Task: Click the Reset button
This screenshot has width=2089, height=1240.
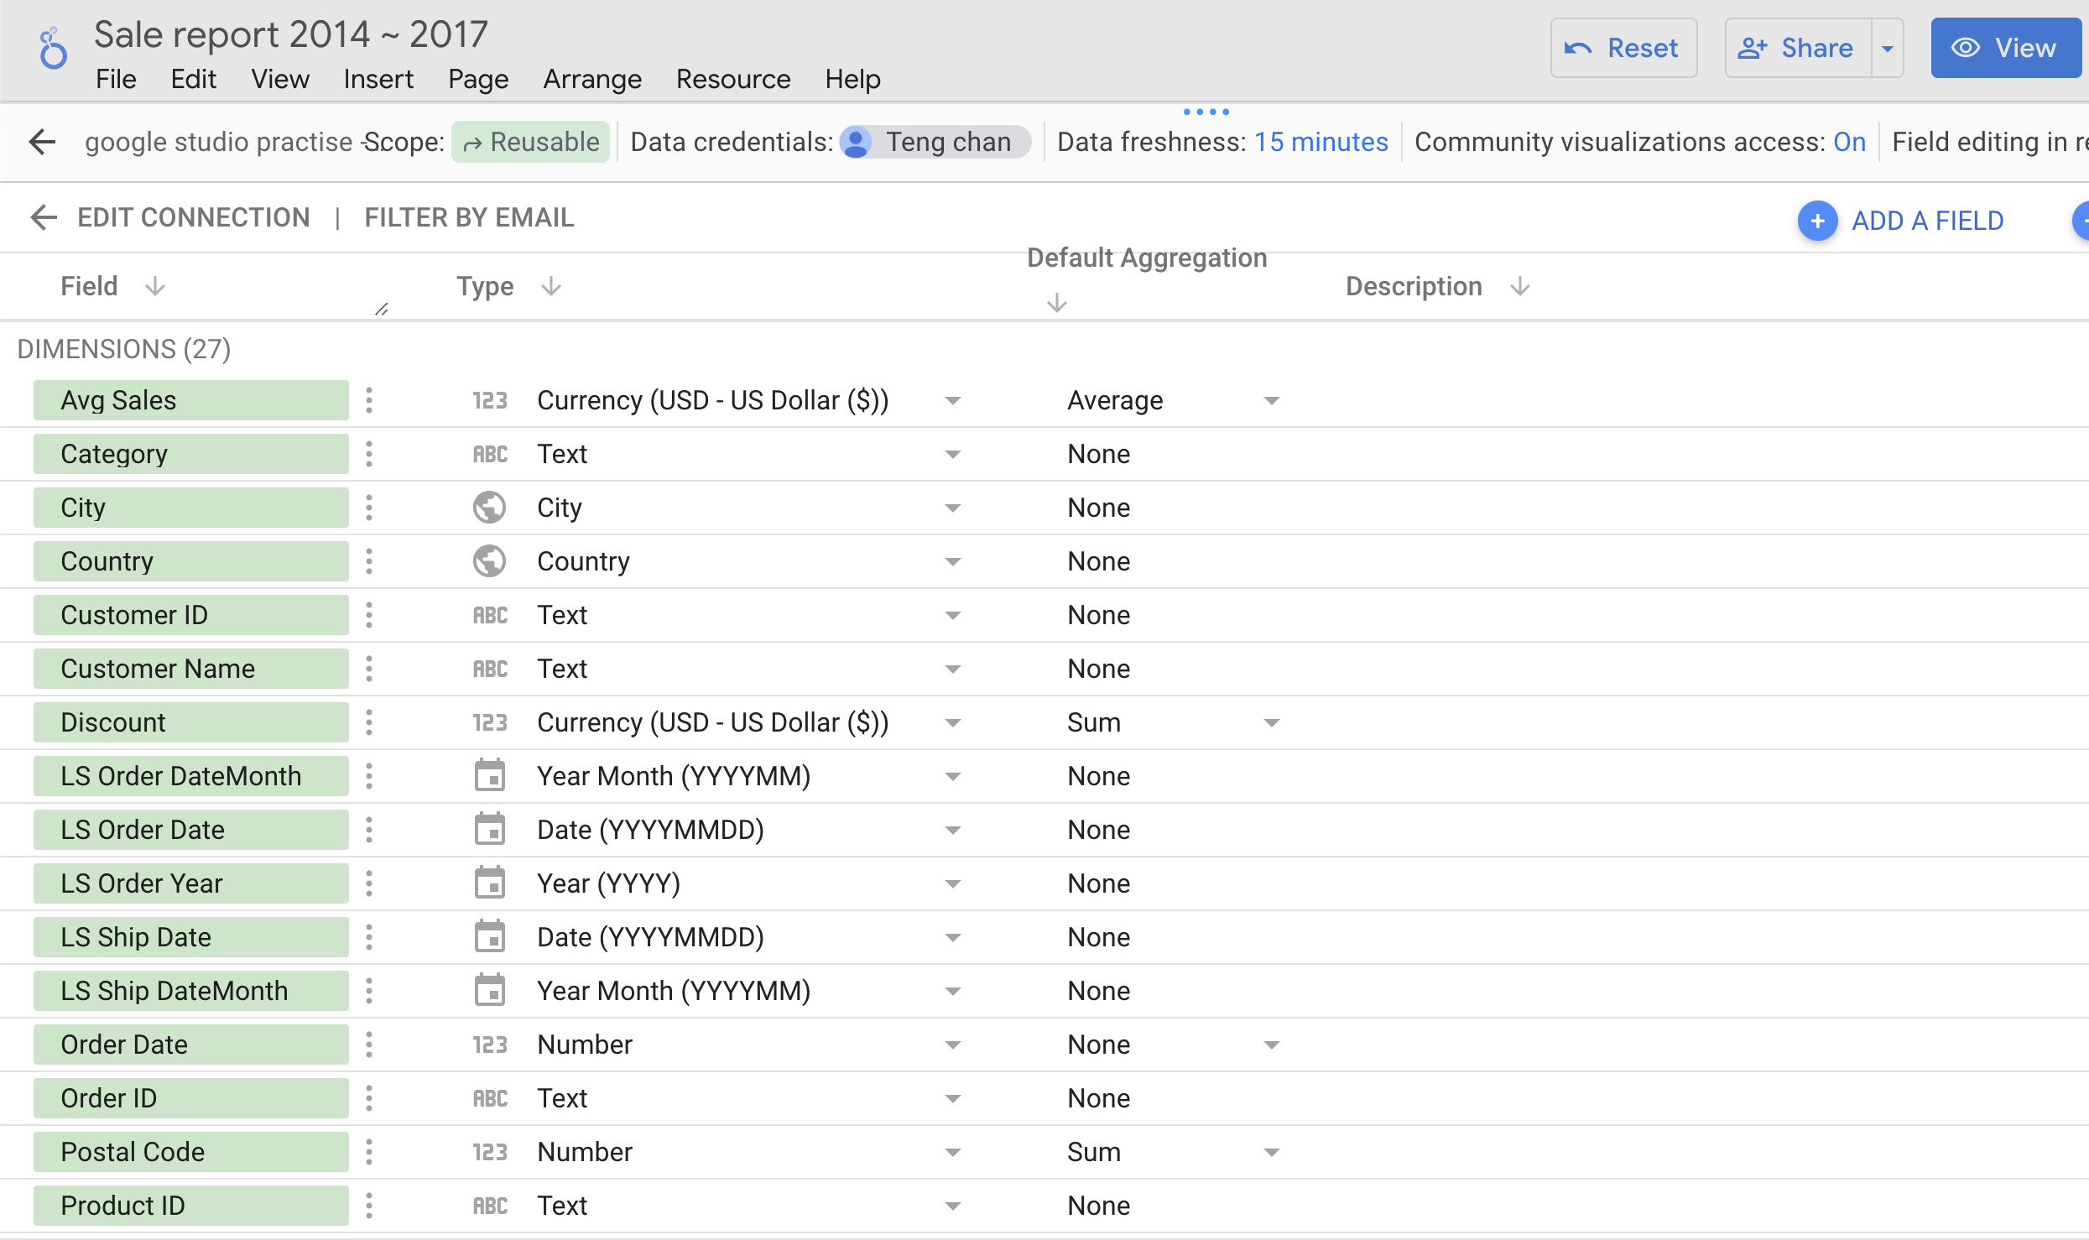Action: click(1623, 49)
